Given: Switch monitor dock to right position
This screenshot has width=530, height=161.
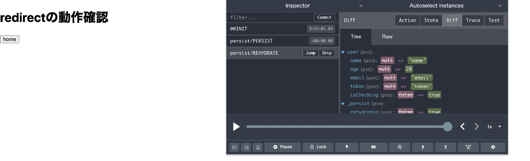Looking at the screenshot, I should point(246,147).
